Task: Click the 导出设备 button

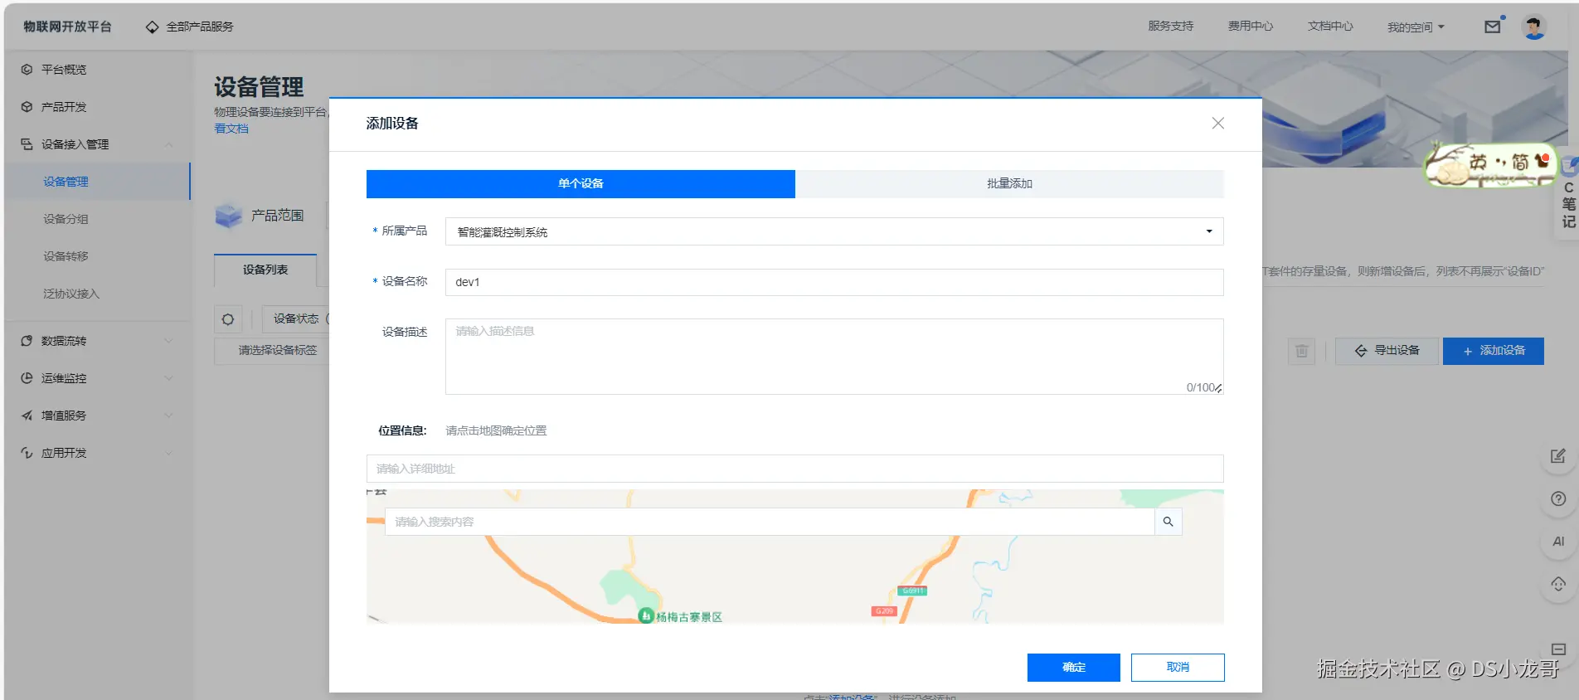Action: [1387, 351]
